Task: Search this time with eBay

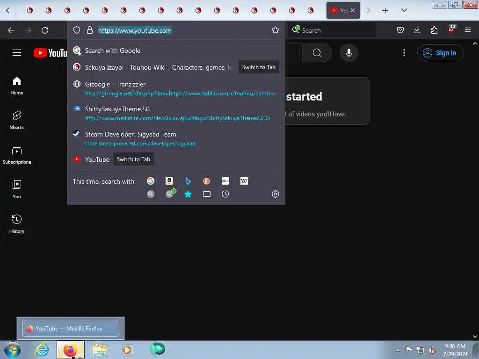Action: (x=225, y=181)
